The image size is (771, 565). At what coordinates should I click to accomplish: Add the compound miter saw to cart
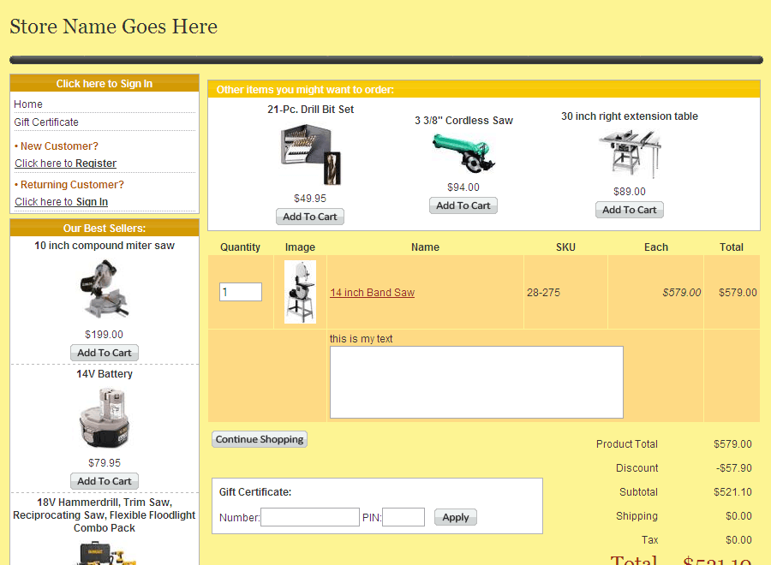tap(105, 353)
